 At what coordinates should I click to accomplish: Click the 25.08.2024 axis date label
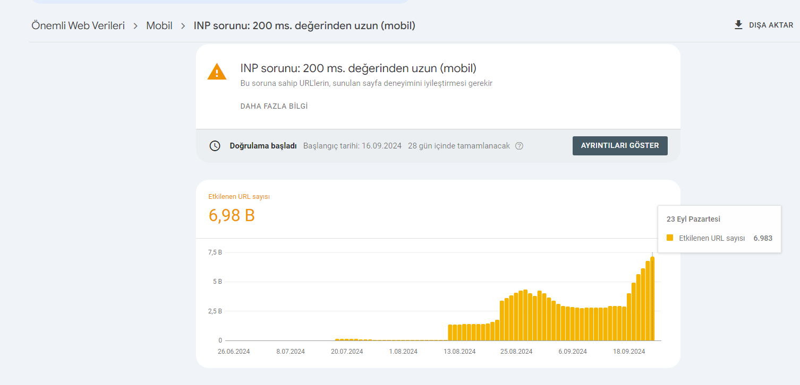click(x=516, y=352)
